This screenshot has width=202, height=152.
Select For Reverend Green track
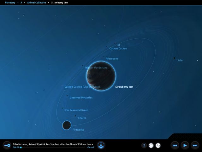[77, 110]
